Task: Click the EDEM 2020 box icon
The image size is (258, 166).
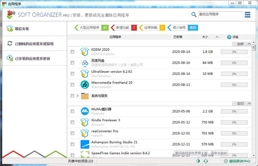Action: click(x=85, y=52)
